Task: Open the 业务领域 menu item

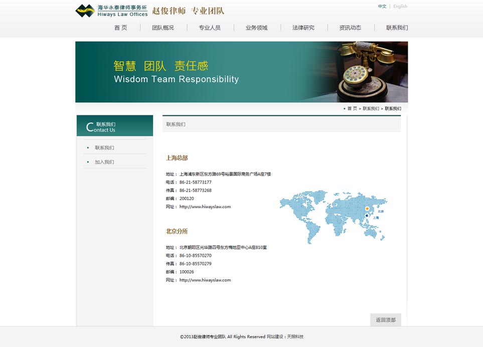Action: 257,28
